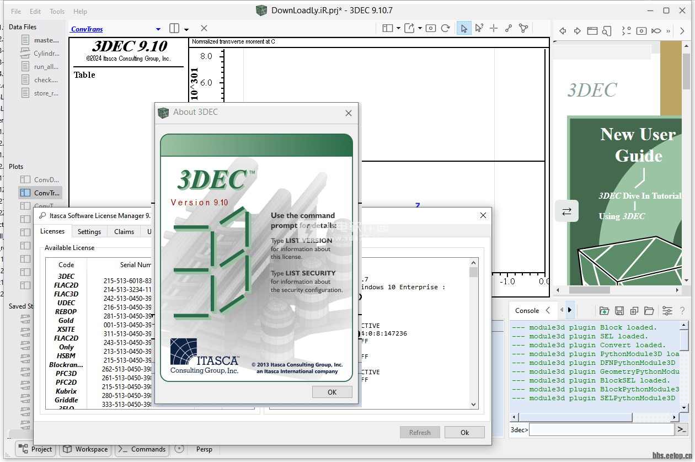Open the ConvTrans plot name dropdown
Viewport: 695px width, 462px height.
click(158, 29)
